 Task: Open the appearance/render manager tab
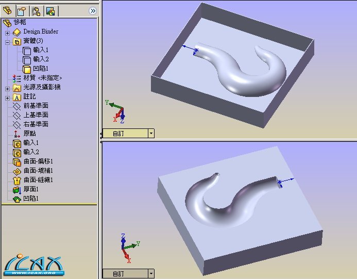tap(50, 11)
